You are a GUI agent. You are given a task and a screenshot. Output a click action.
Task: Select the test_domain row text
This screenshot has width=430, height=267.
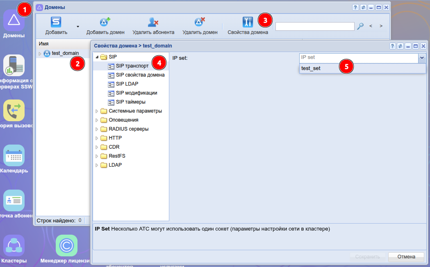[x=65, y=53]
